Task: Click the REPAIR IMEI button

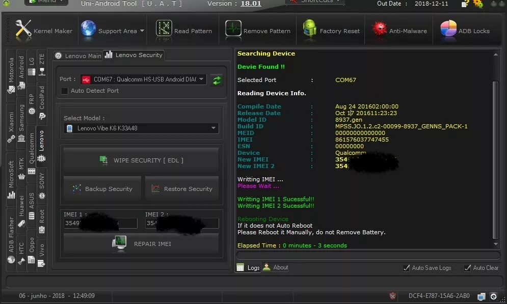Action: click(x=141, y=244)
